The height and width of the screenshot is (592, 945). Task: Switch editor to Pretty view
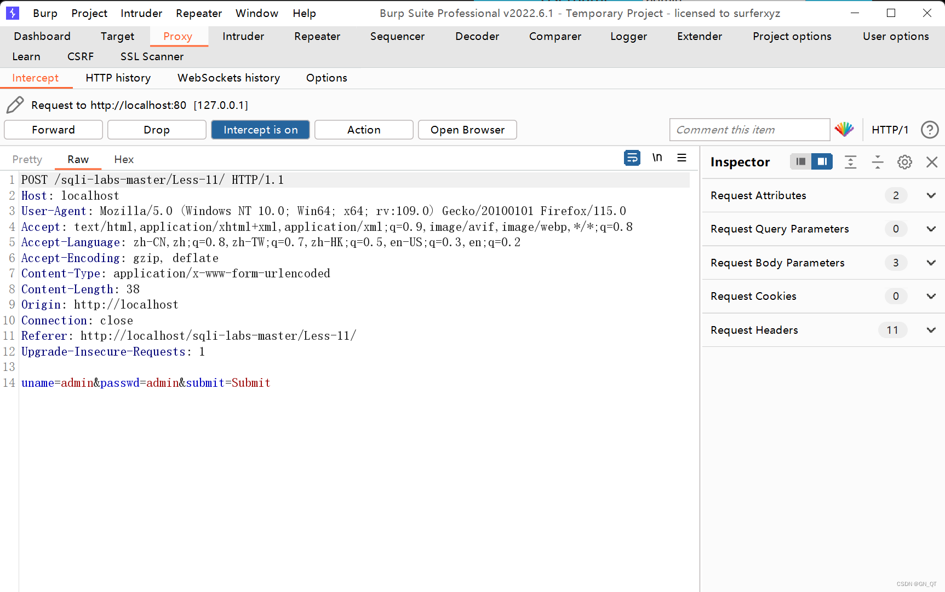point(27,159)
